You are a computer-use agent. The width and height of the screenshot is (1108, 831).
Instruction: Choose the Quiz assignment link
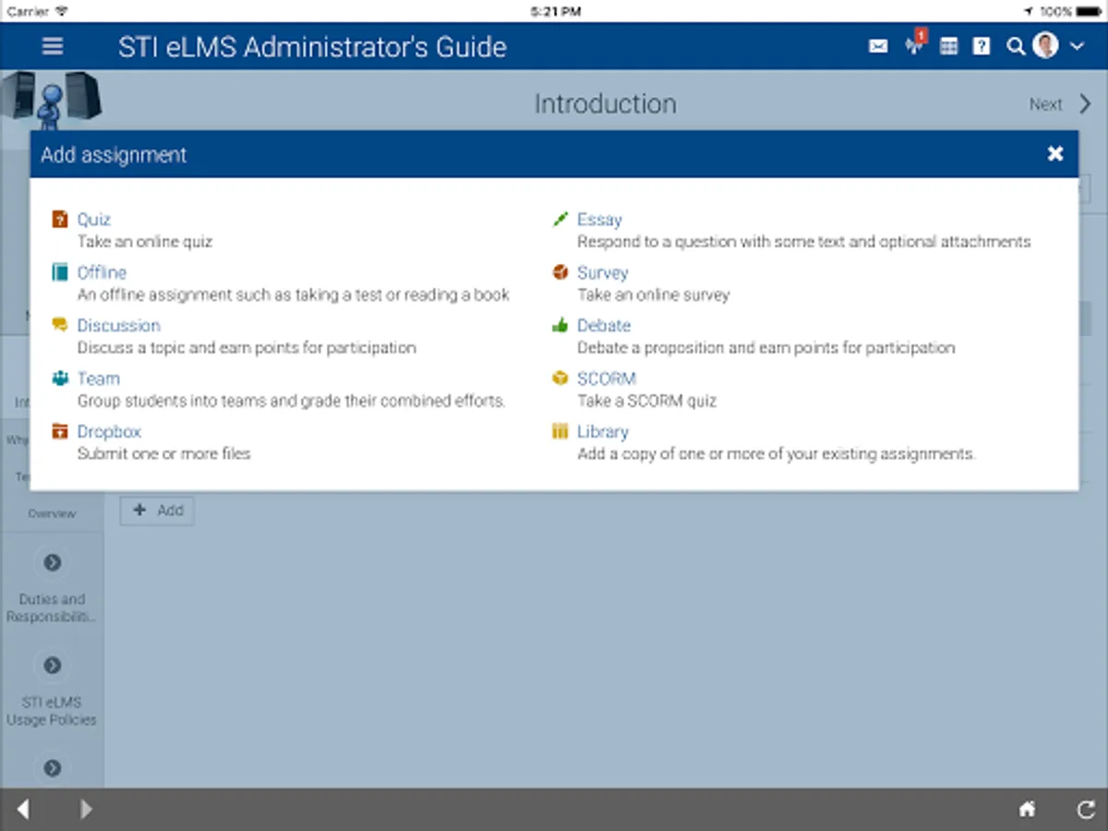point(93,220)
